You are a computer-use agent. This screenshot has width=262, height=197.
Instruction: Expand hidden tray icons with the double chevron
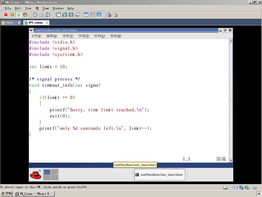(259, 194)
